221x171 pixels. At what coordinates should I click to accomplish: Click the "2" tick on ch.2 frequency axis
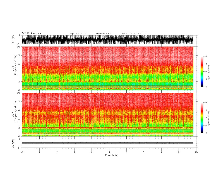click(x=19, y=128)
